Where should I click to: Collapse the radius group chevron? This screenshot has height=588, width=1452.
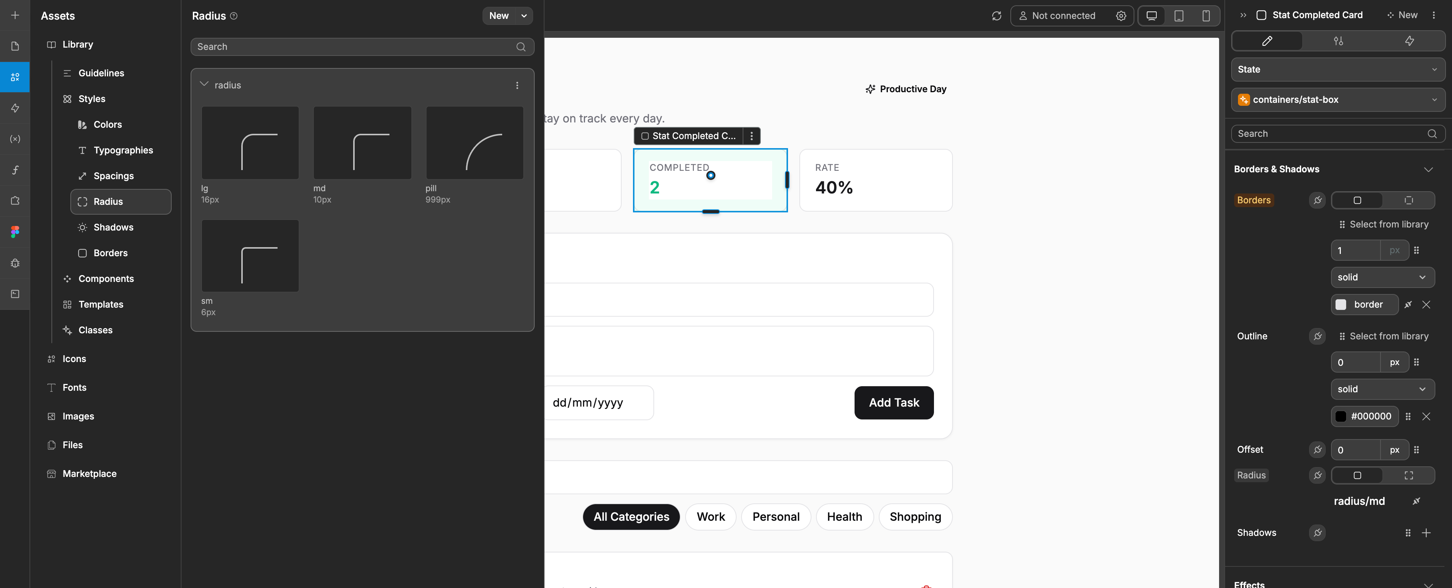pyautogui.click(x=204, y=85)
